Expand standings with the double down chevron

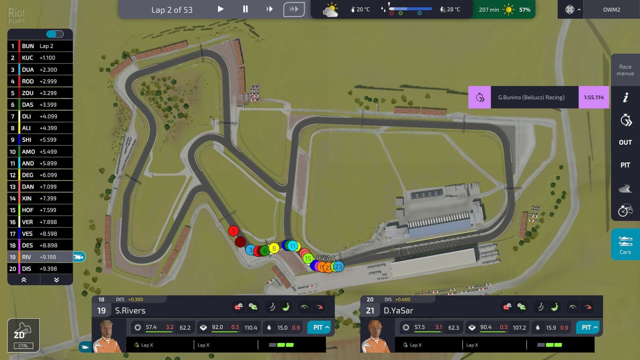click(x=56, y=280)
